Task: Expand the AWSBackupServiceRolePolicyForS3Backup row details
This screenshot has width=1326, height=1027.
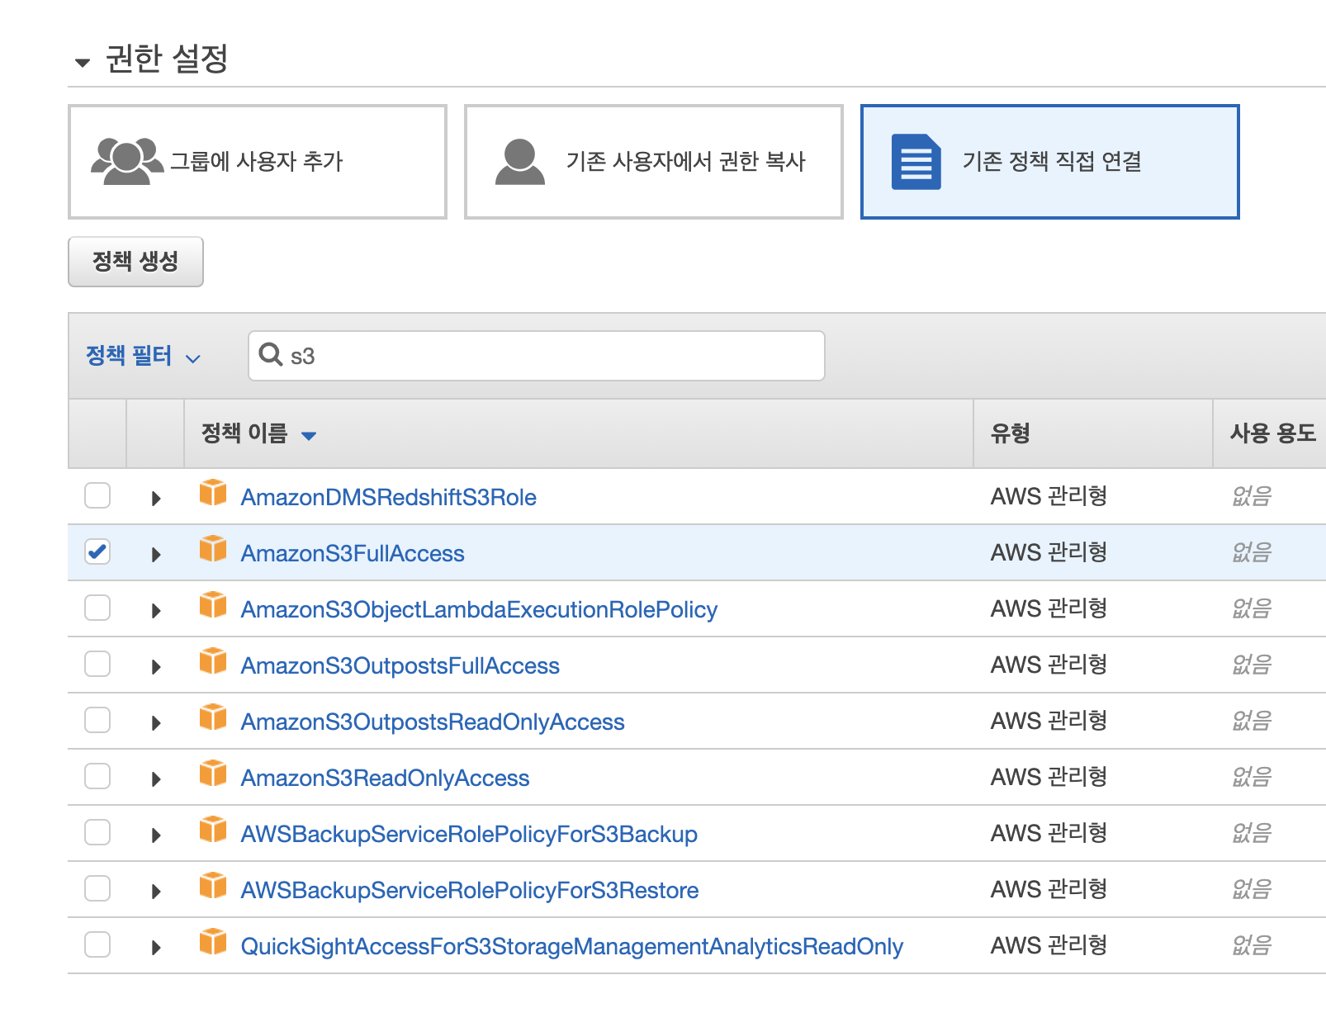Action: 156,835
